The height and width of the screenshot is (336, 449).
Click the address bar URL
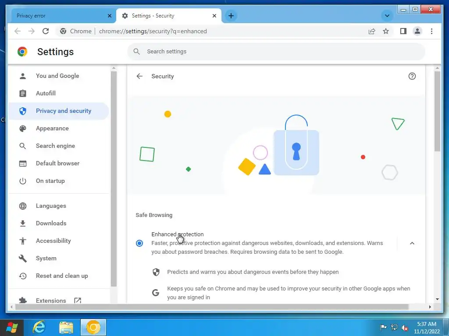tap(153, 31)
